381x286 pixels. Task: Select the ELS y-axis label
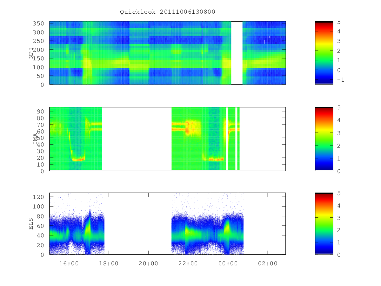tap(31, 223)
